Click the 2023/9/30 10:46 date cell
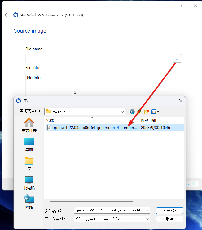202x230 pixels. pos(156,128)
